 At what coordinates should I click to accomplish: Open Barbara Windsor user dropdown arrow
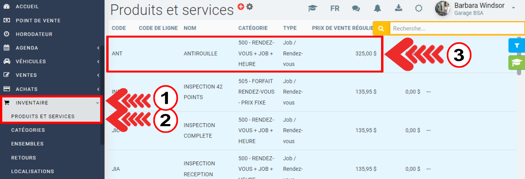(514, 8)
